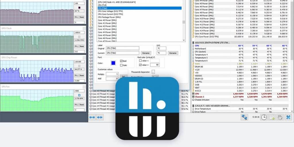294x147 pixels.
Task: Click the dark color swatch in temperature graph
Action: tap(79, 8)
